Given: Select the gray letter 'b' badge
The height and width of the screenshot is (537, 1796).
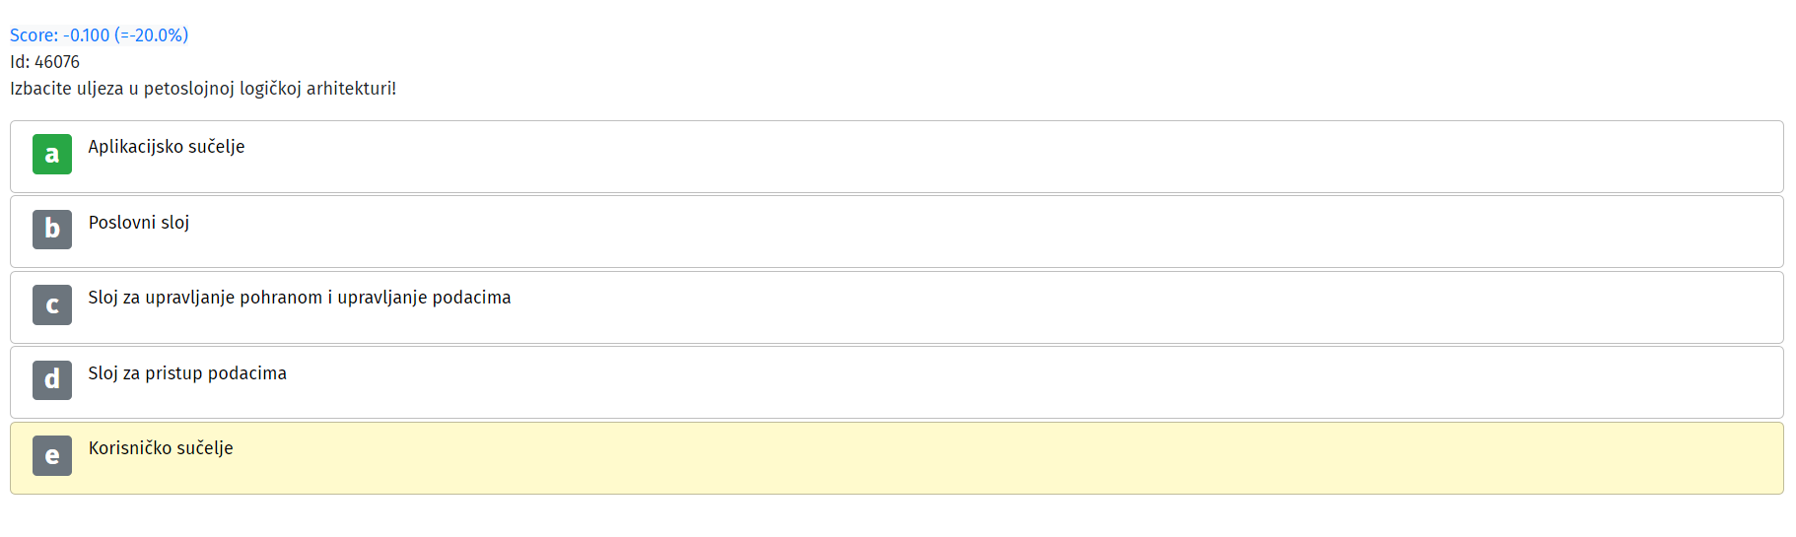Looking at the screenshot, I should click(52, 230).
